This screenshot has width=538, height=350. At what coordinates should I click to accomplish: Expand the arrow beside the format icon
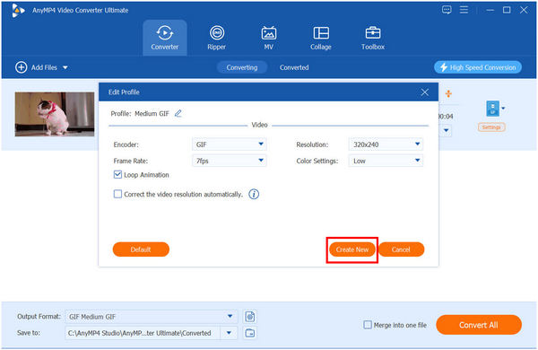click(x=503, y=109)
